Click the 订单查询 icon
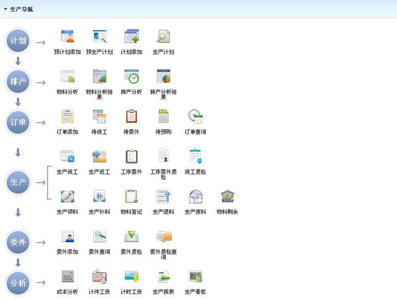397x299 pixels. click(x=195, y=117)
